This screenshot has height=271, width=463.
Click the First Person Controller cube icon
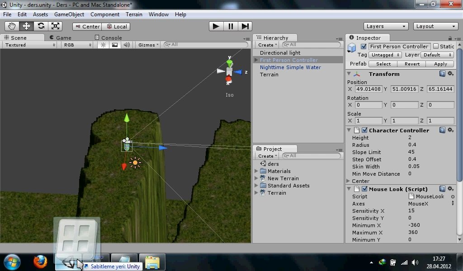(352, 47)
